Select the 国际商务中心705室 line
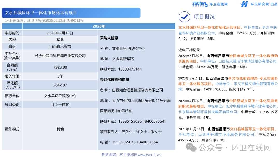The image size is (280, 159). point(116,111)
